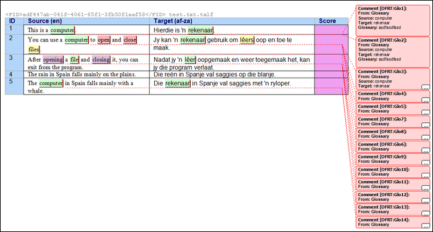The height and width of the screenshot is (232, 433).
Task: Select the Comment [OFRT:Glo1] balloon
Action: (x=393, y=20)
